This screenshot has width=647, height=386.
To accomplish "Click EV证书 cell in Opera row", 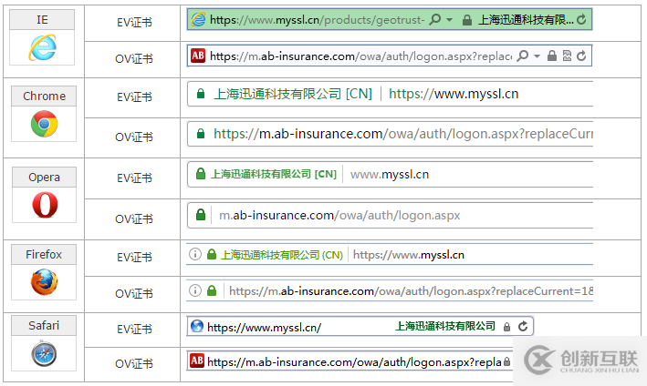I will tap(134, 178).
